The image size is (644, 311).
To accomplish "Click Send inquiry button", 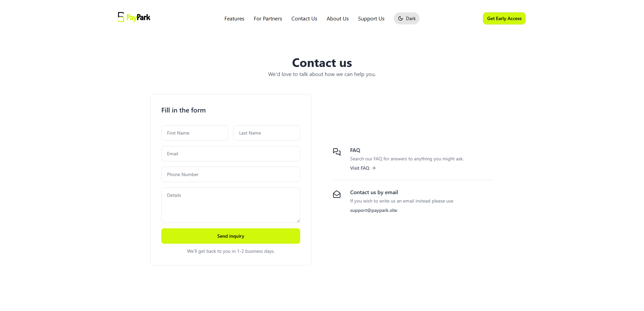I will pyautogui.click(x=231, y=236).
